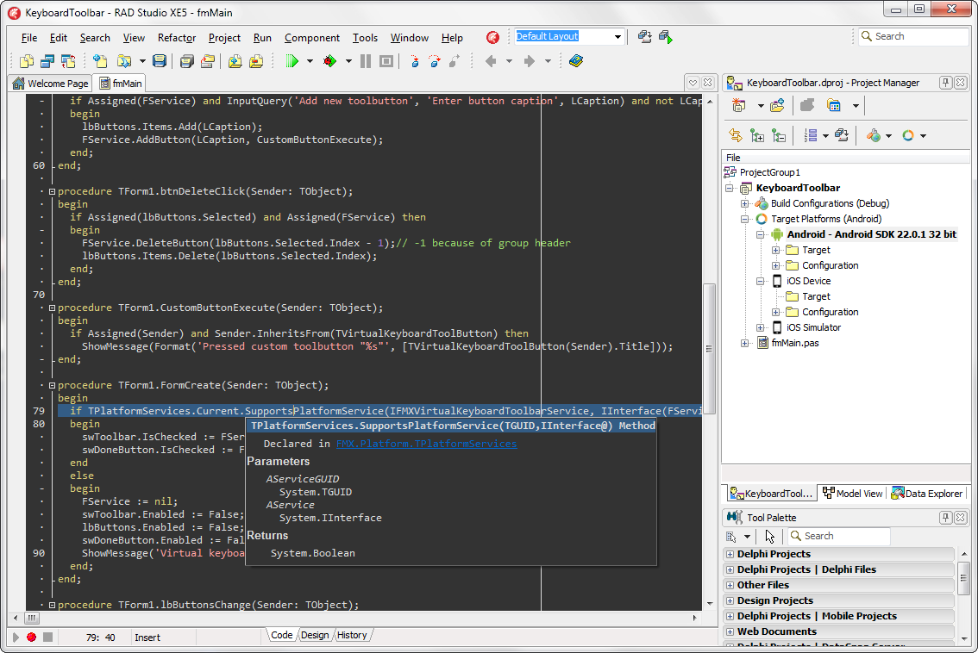Open dropdown beside Open Project icon
Image resolution: width=978 pixels, height=653 pixels.
coord(142,61)
